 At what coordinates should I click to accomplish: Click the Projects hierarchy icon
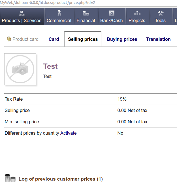137,13
